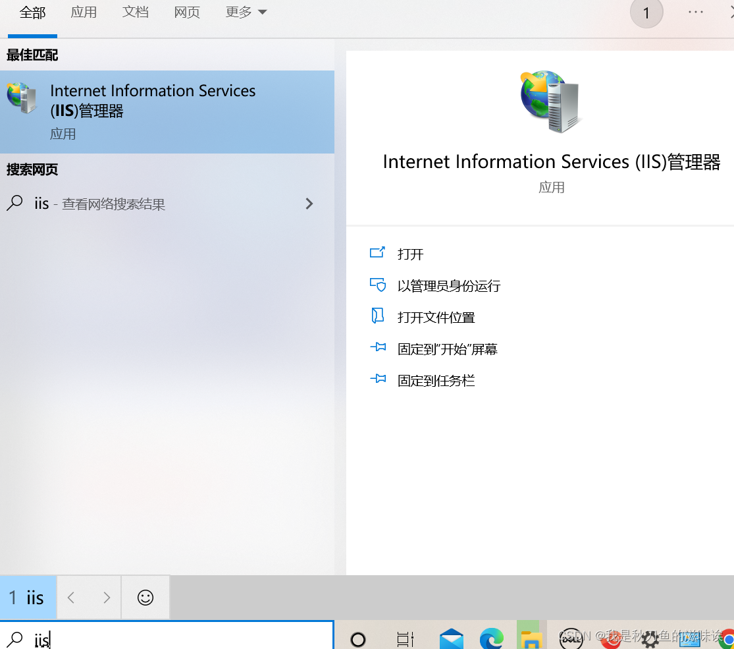This screenshot has width=734, height=649.
Task: Open the emoji smiley panel
Action: (x=145, y=598)
